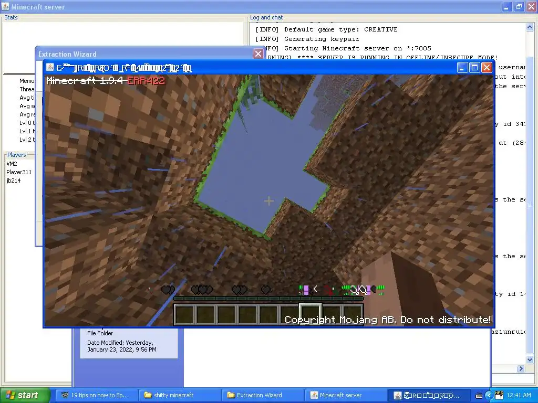
Task: Minimize the Minecraft server window
Action: tap(507, 6)
